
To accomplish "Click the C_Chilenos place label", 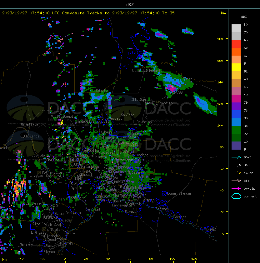I will coord(30,136).
